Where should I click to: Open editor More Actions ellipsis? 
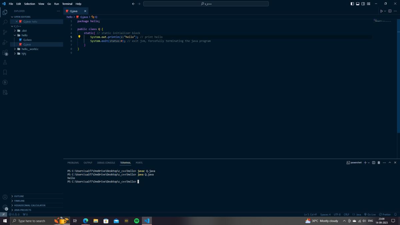pos(395,11)
